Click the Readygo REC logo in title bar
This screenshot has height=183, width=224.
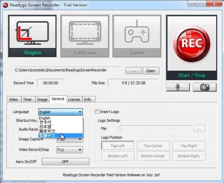coord(6,5)
